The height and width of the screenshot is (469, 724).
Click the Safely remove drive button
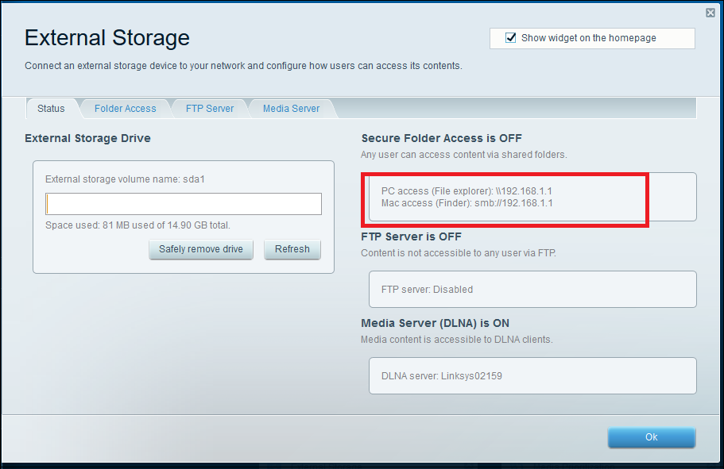coord(200,249)
